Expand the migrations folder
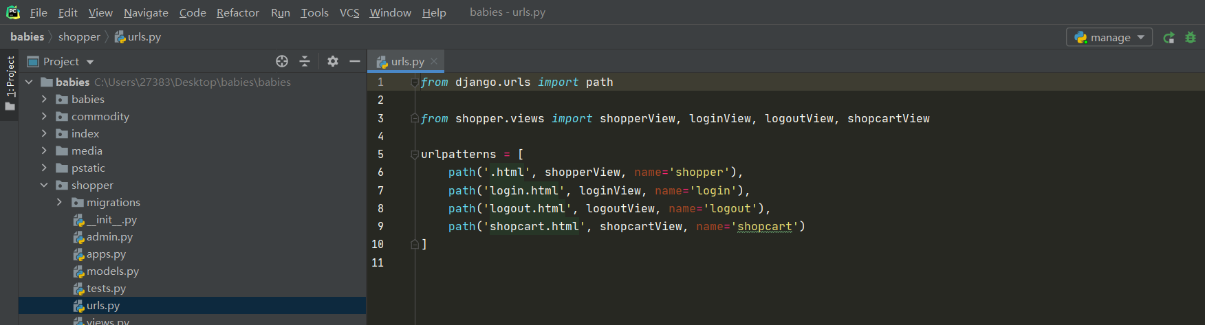This screenshot has height=325, width=1205. click(x=59, y=202)
